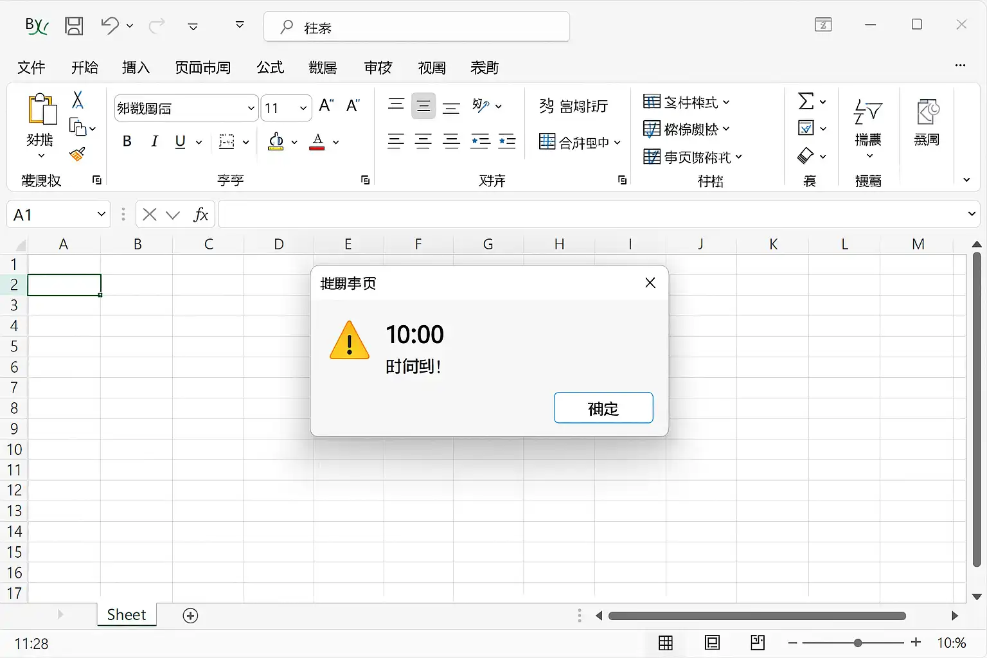Close the alert dialog with X
Viewport: 987px width, 658px height.
650,283
